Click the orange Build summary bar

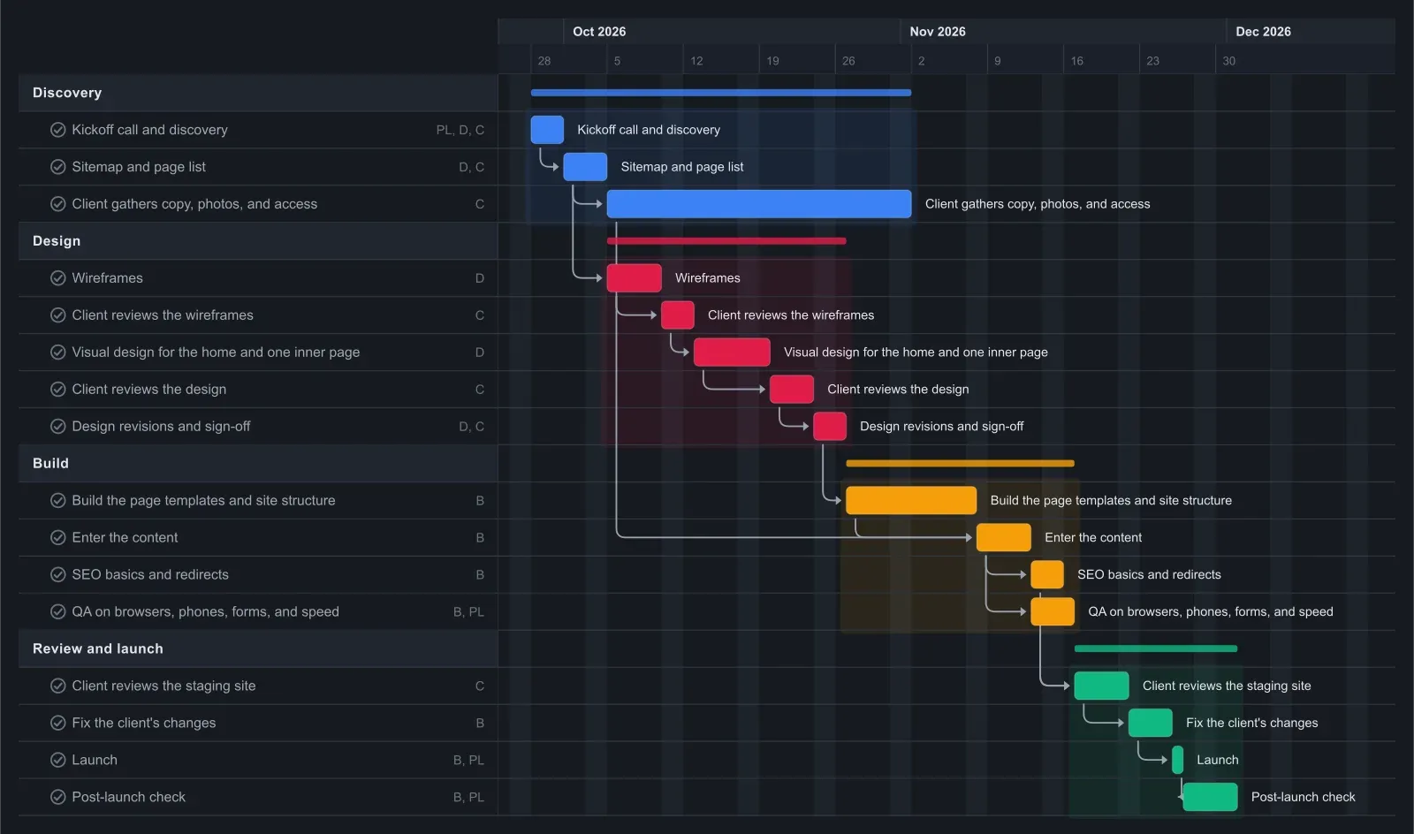[960, 463]
